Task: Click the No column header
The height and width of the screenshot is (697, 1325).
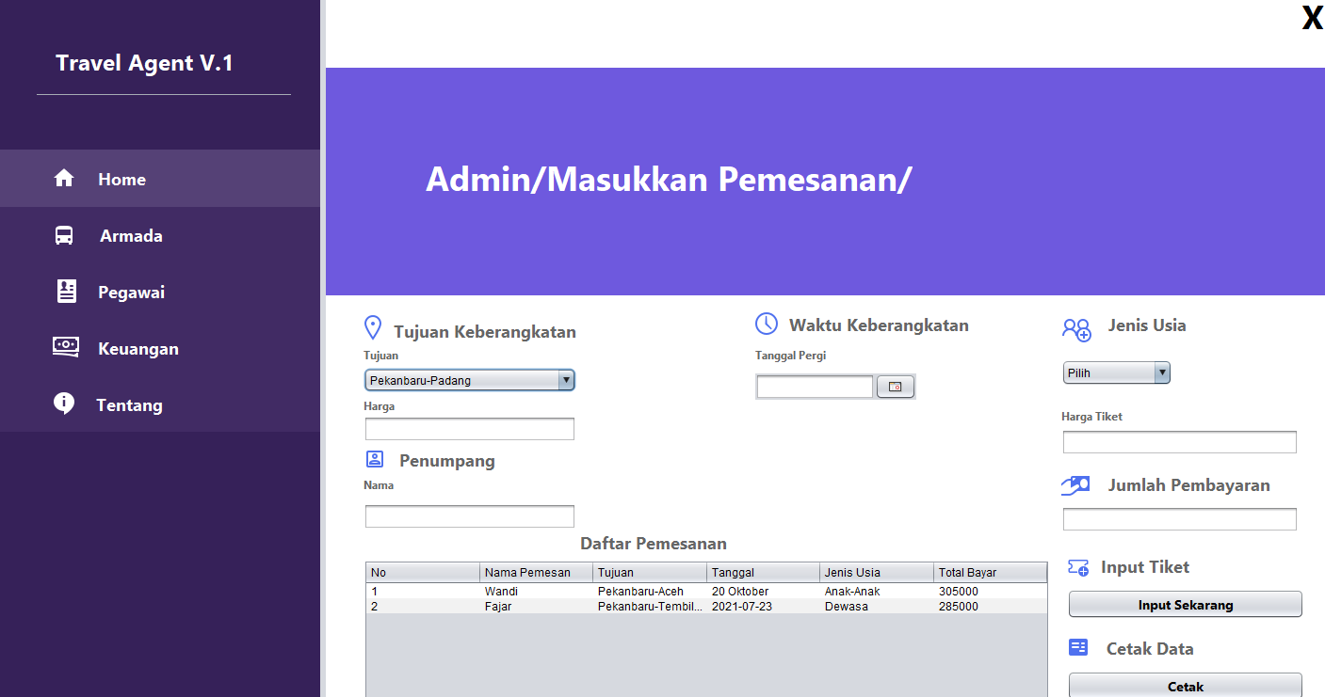Action: pyautogui.click(x=423, y=573)
